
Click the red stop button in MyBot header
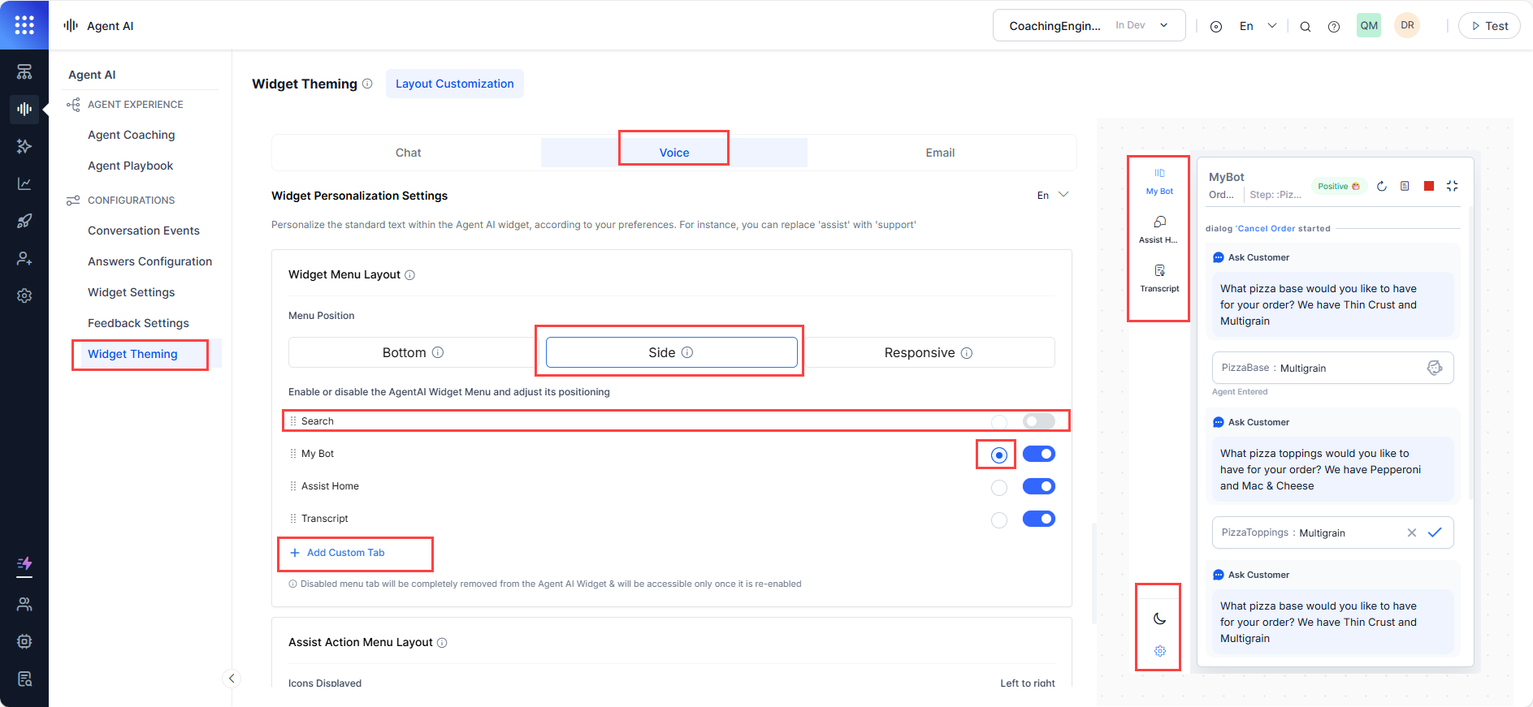click(x=1429, y=186)
